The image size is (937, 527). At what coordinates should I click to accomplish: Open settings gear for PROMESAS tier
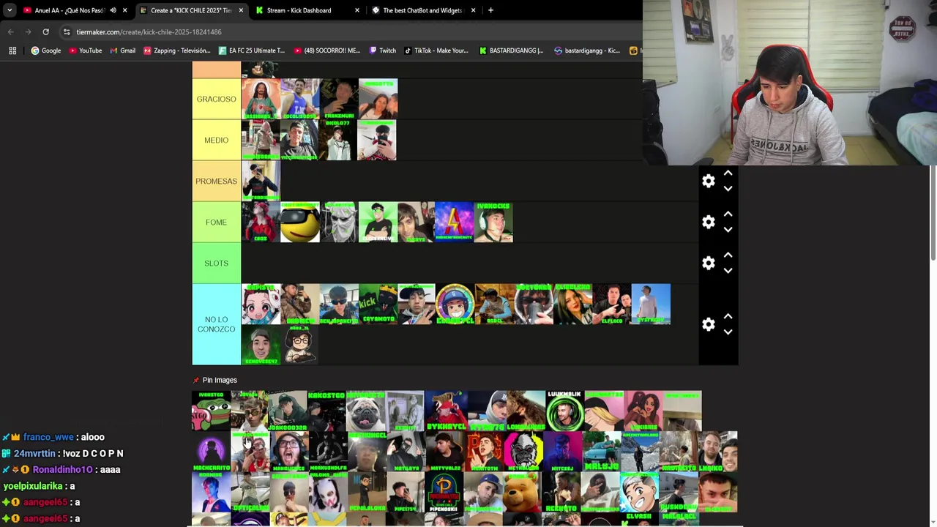pos(708,181)
